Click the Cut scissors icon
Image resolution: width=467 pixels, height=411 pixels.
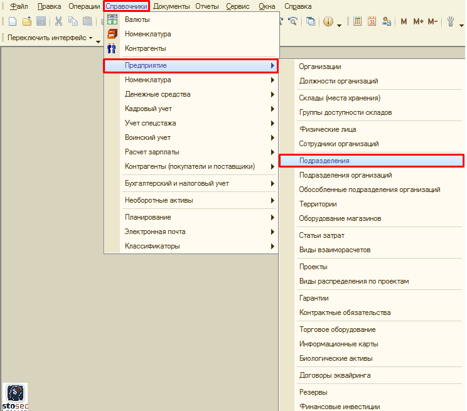click(x=59, y=21)
